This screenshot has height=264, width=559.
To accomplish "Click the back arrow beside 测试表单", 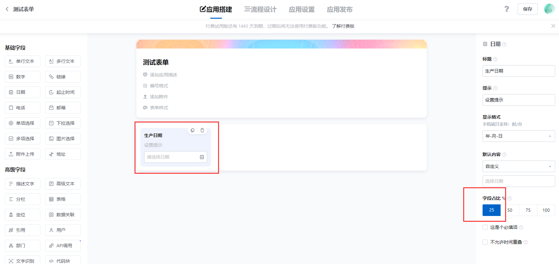I will click(7, 9).
